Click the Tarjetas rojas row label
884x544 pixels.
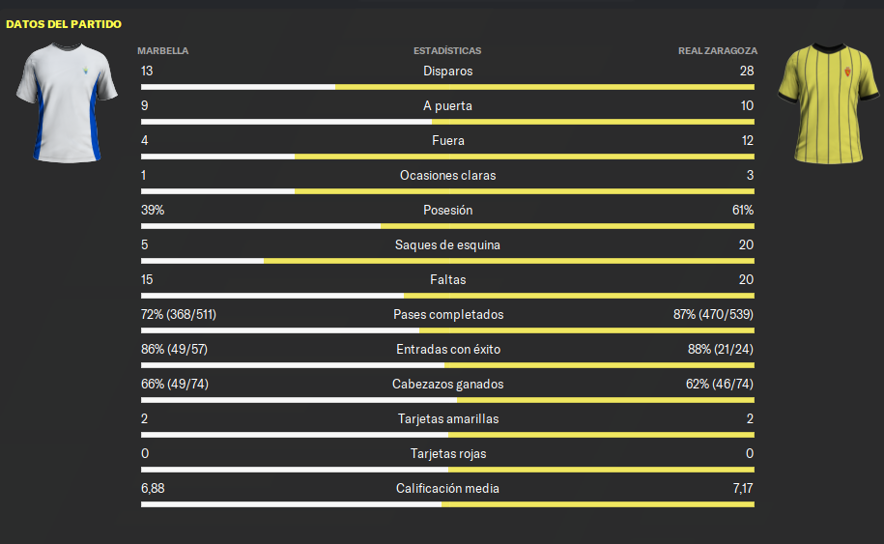point(448,454)
